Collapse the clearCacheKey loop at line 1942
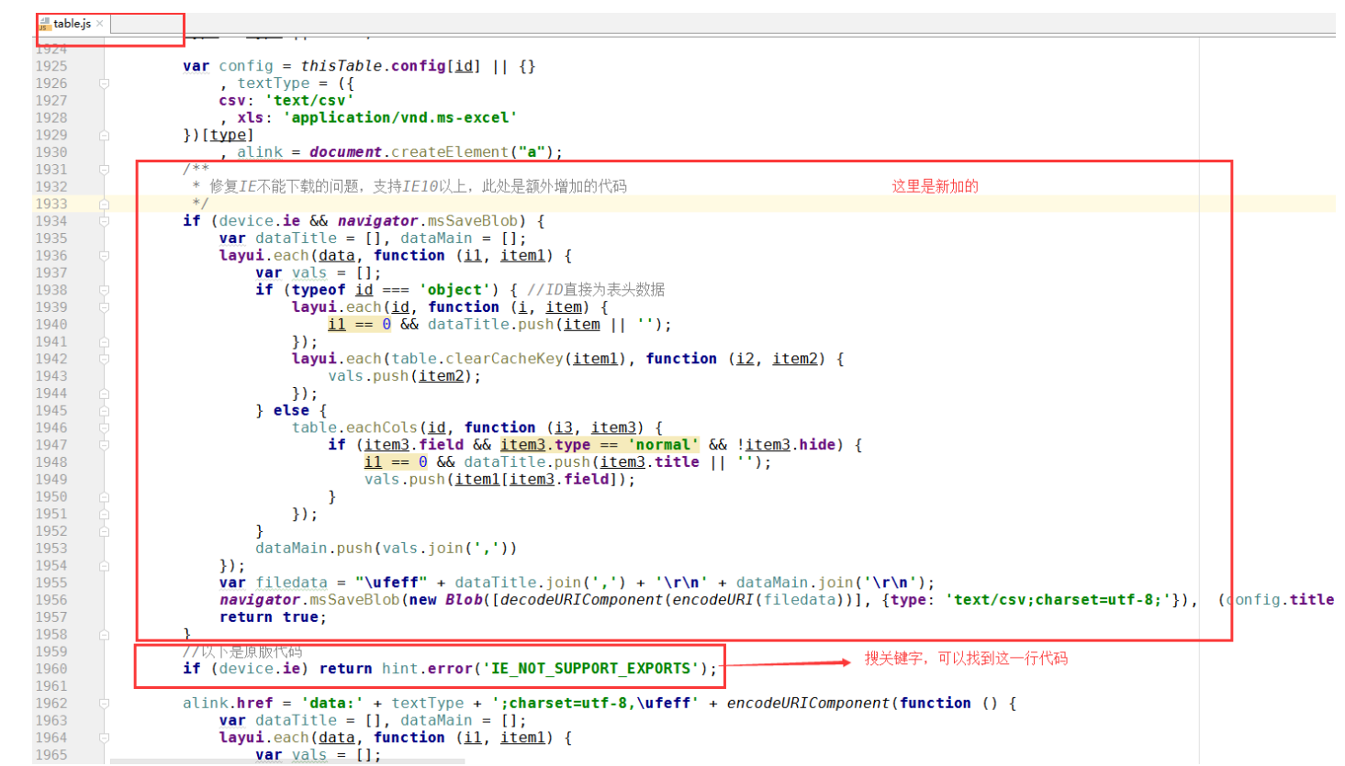Image resolution: width=1345 pixels, height=766 pixels. click(104, 359)
